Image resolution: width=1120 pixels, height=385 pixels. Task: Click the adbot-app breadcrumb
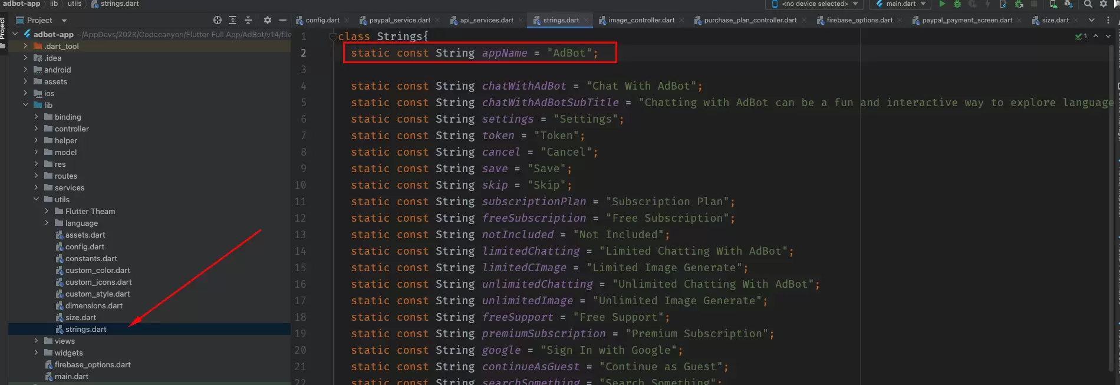coord(22,4)
